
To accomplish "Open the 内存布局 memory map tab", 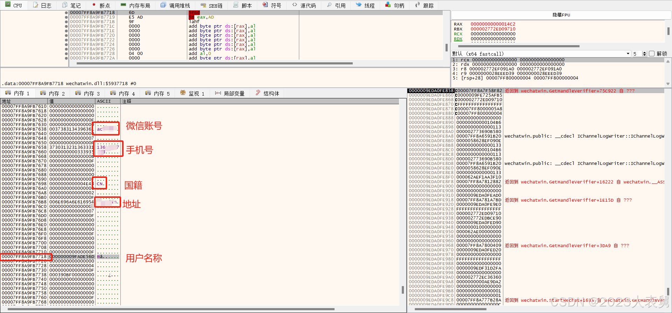I will [x=135, y=5].
